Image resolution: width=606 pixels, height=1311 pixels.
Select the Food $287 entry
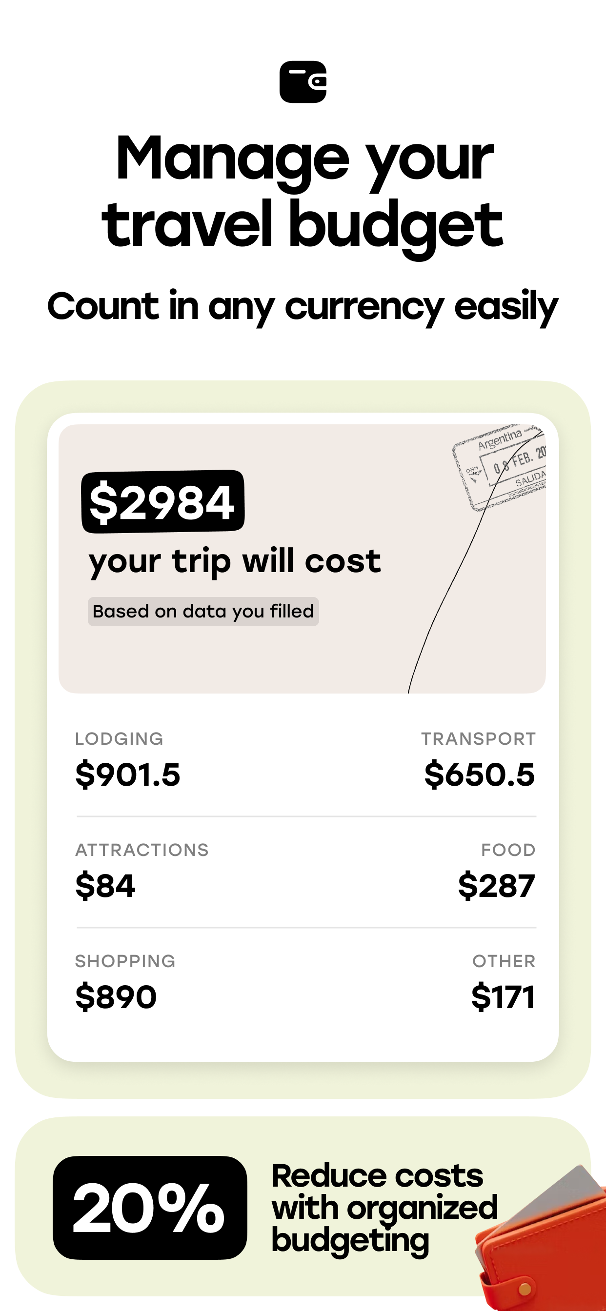click(497, 871)
